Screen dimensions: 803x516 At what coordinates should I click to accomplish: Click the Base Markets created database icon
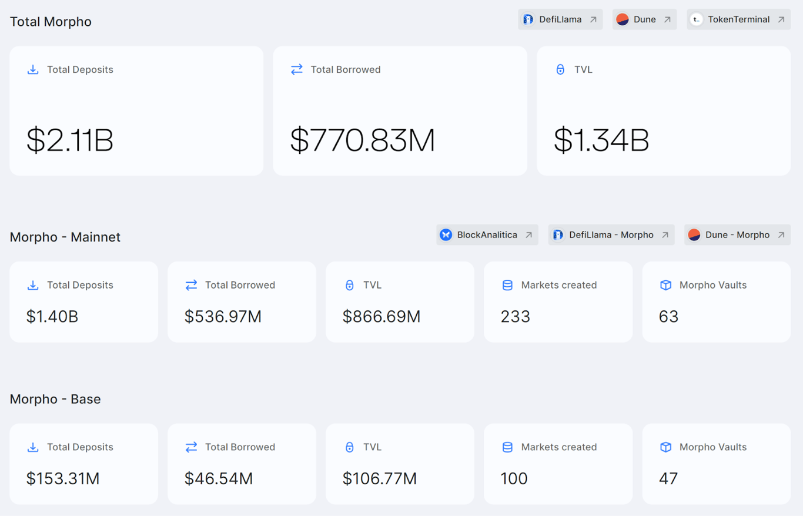(507, 447)
